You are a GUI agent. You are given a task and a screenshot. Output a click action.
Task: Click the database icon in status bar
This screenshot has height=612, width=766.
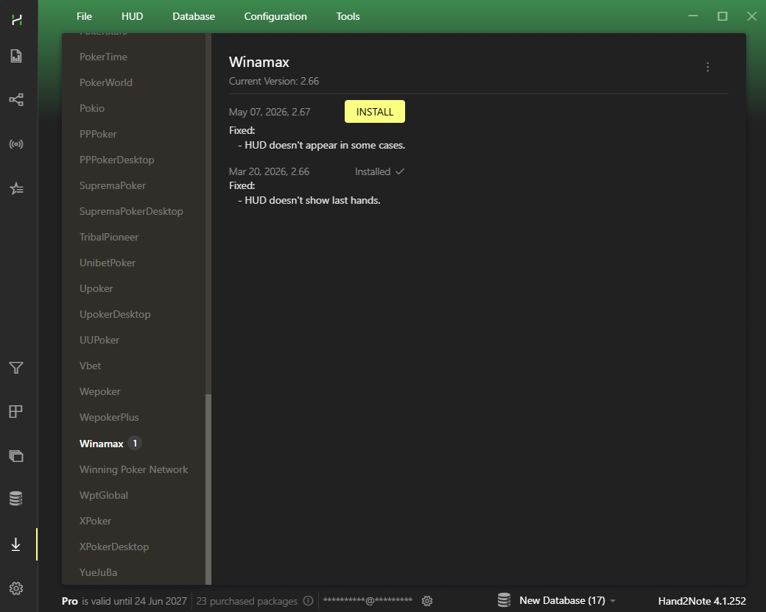504,600
